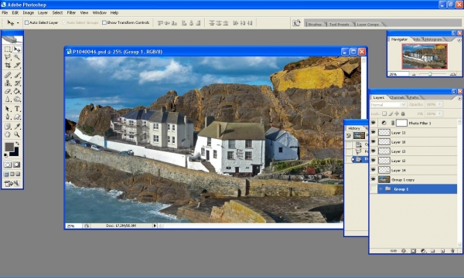Select the Hand tool
The width and height of the screenshot is (464, 278).
pos(8,134)
